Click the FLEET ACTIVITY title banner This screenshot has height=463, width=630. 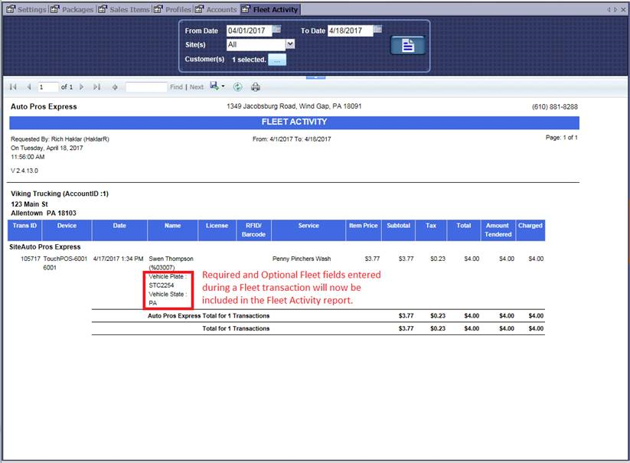[x=294, y=122]
